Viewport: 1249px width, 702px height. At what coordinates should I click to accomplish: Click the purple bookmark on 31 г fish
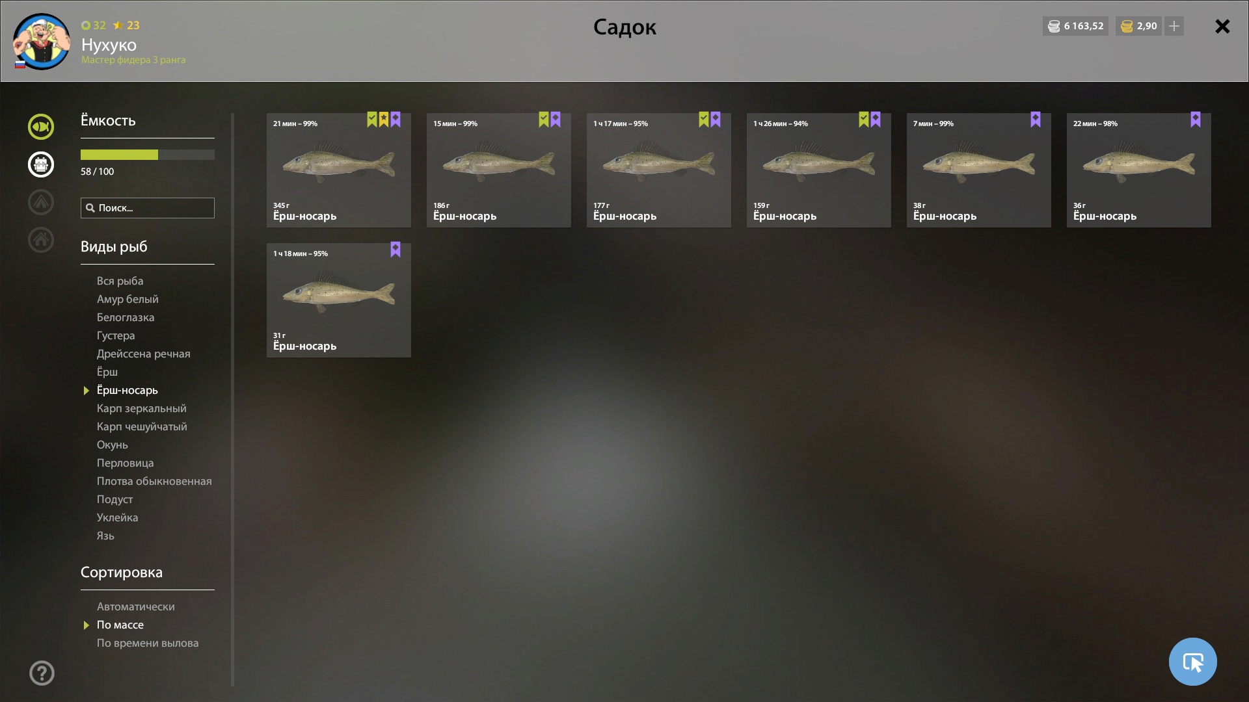[396, 249]
